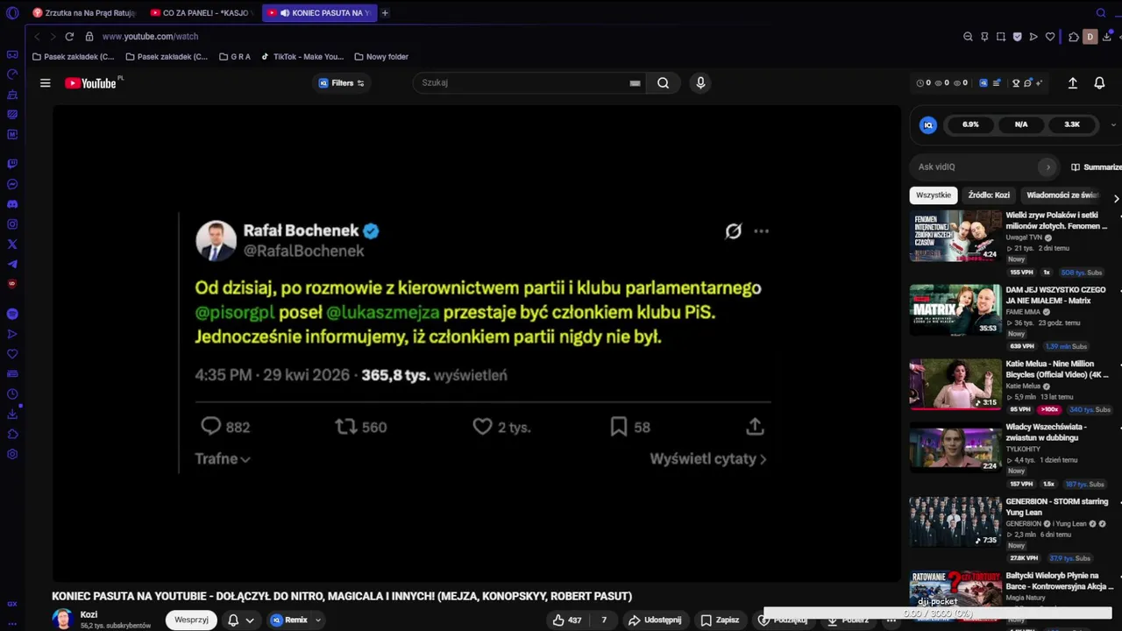The image size is (1122, 631).
Task: Open X (Twitter) in Opera sidebar
Action: 12,245
